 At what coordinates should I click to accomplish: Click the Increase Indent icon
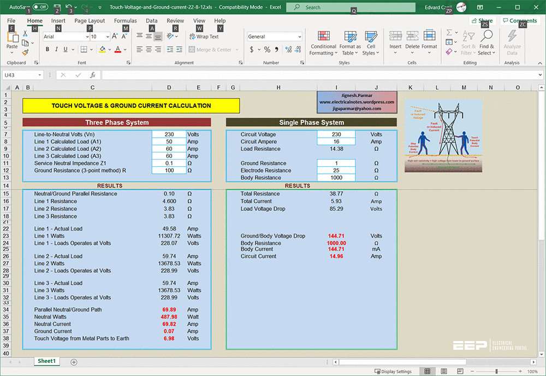click(x=179, y=50)
